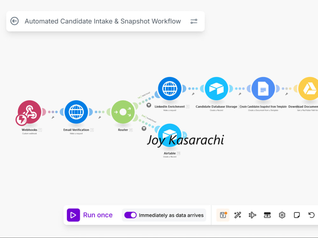Open scenario settings sliders icon beside title
This screenshot has height=238, width=318.
point(194,21)
